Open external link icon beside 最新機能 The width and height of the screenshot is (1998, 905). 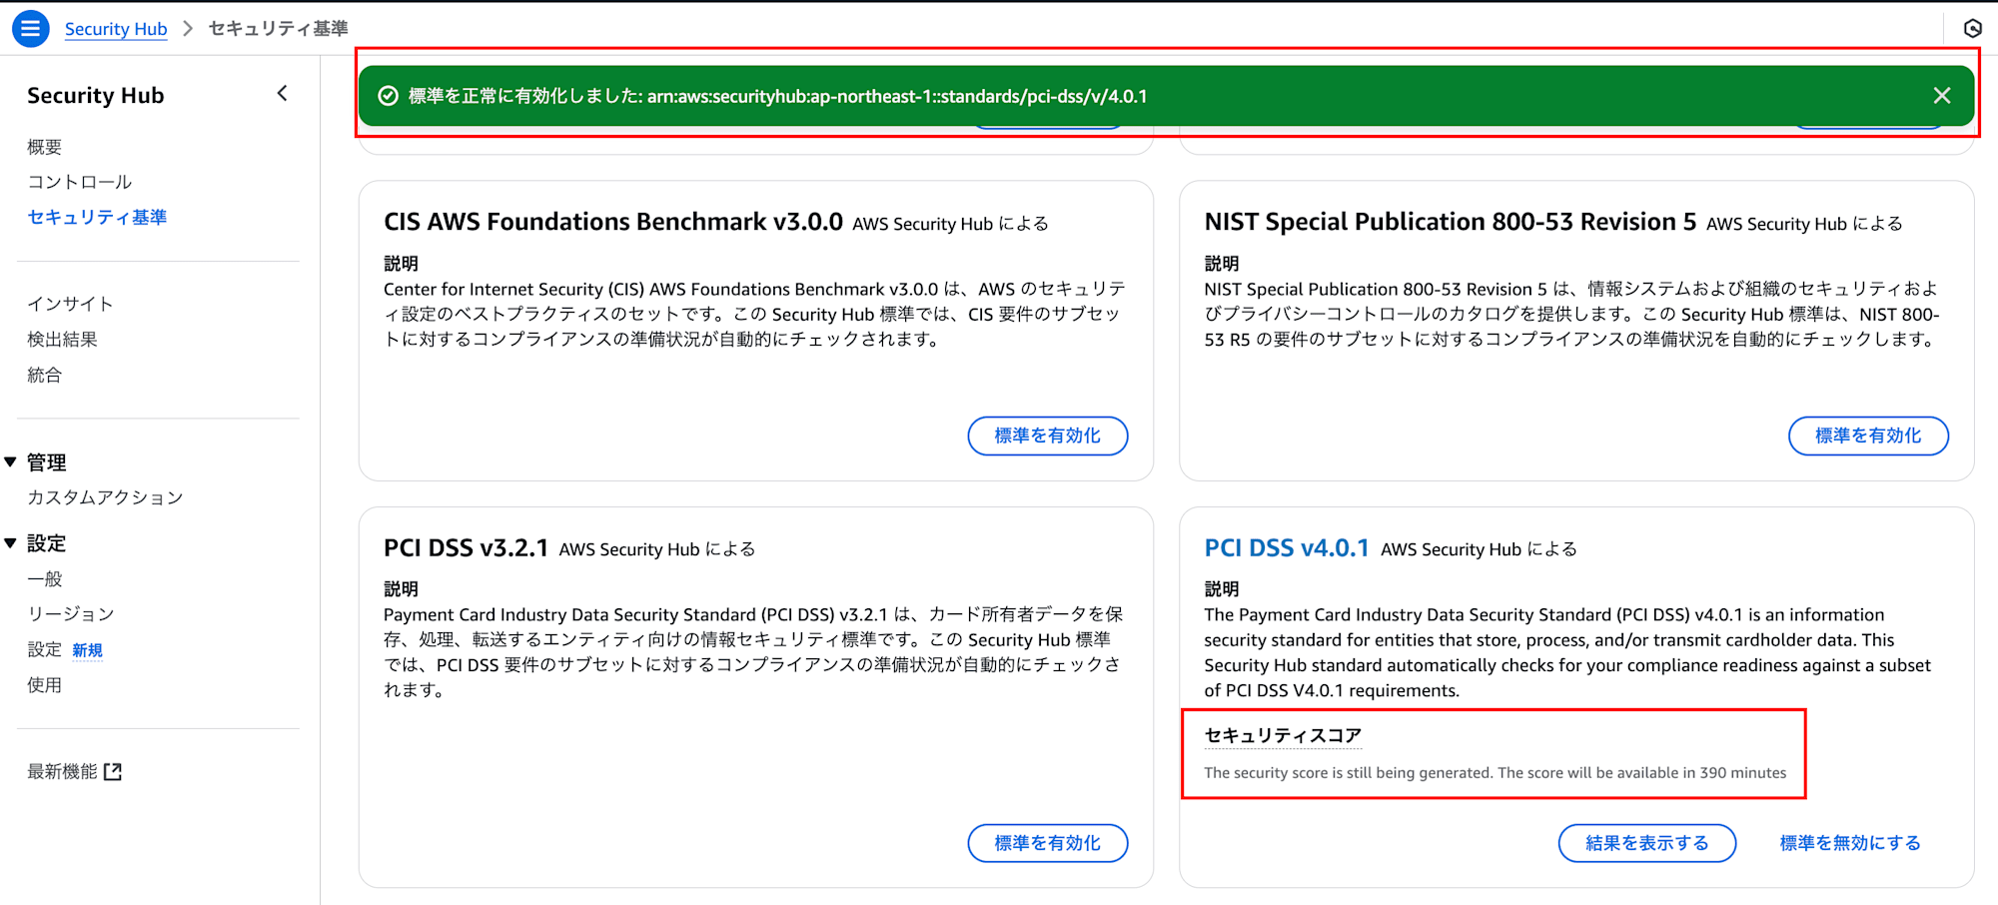113,771
